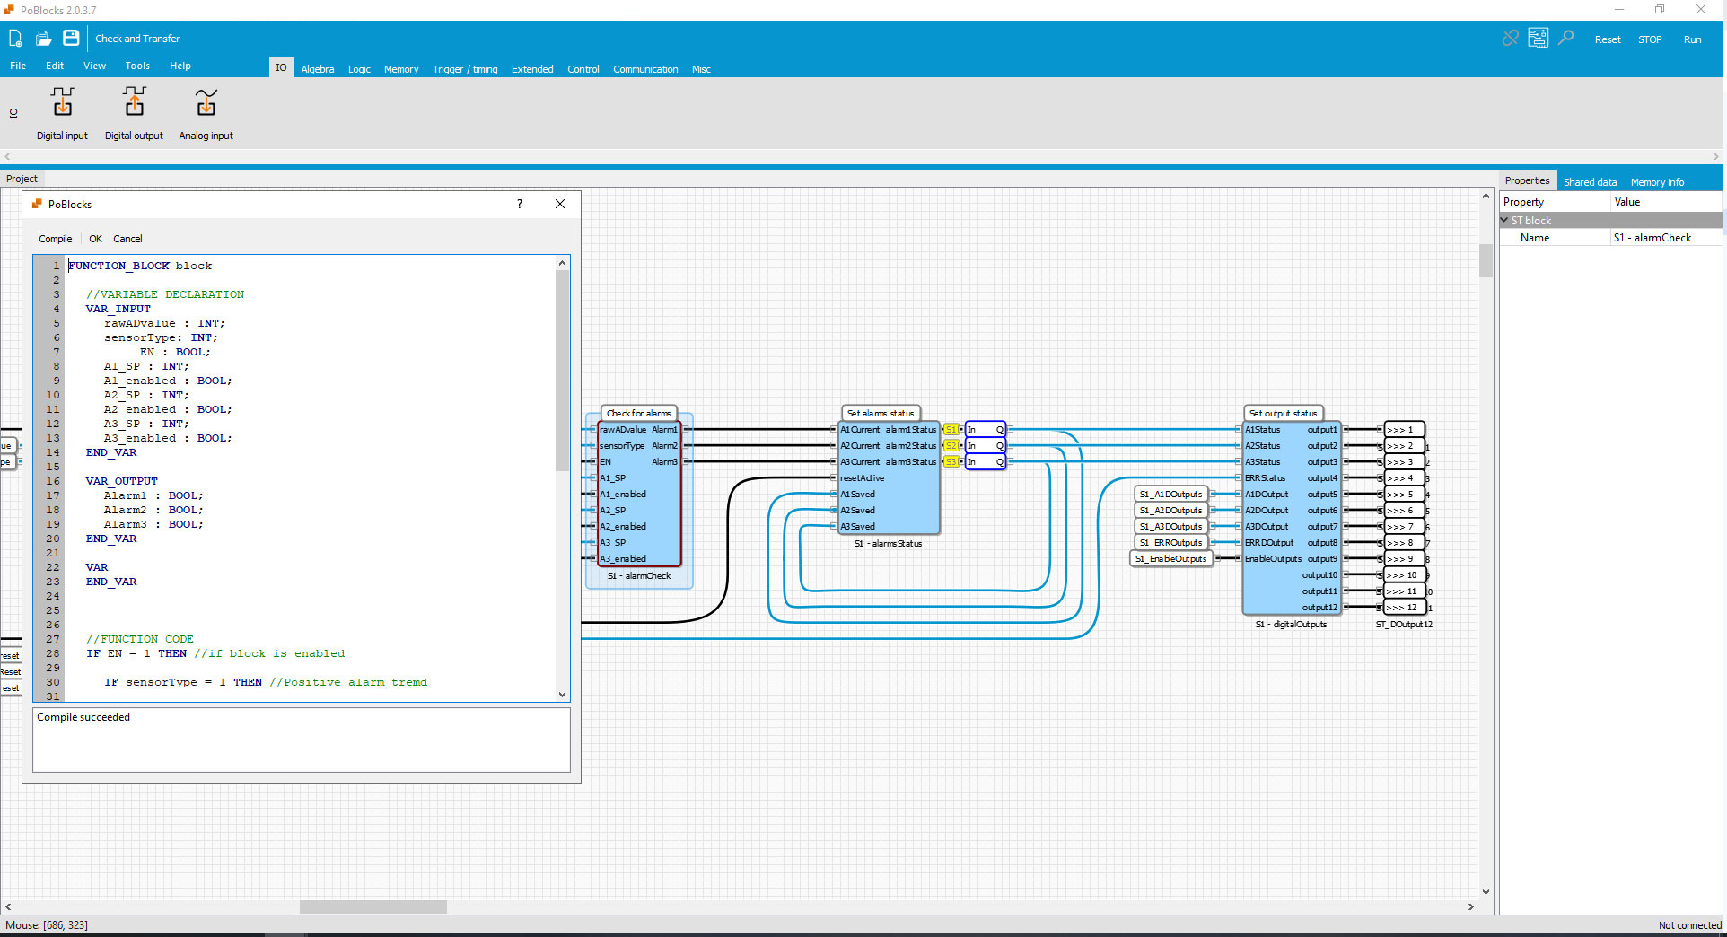Save the project with the floppy icon

(x=71, y=38)
